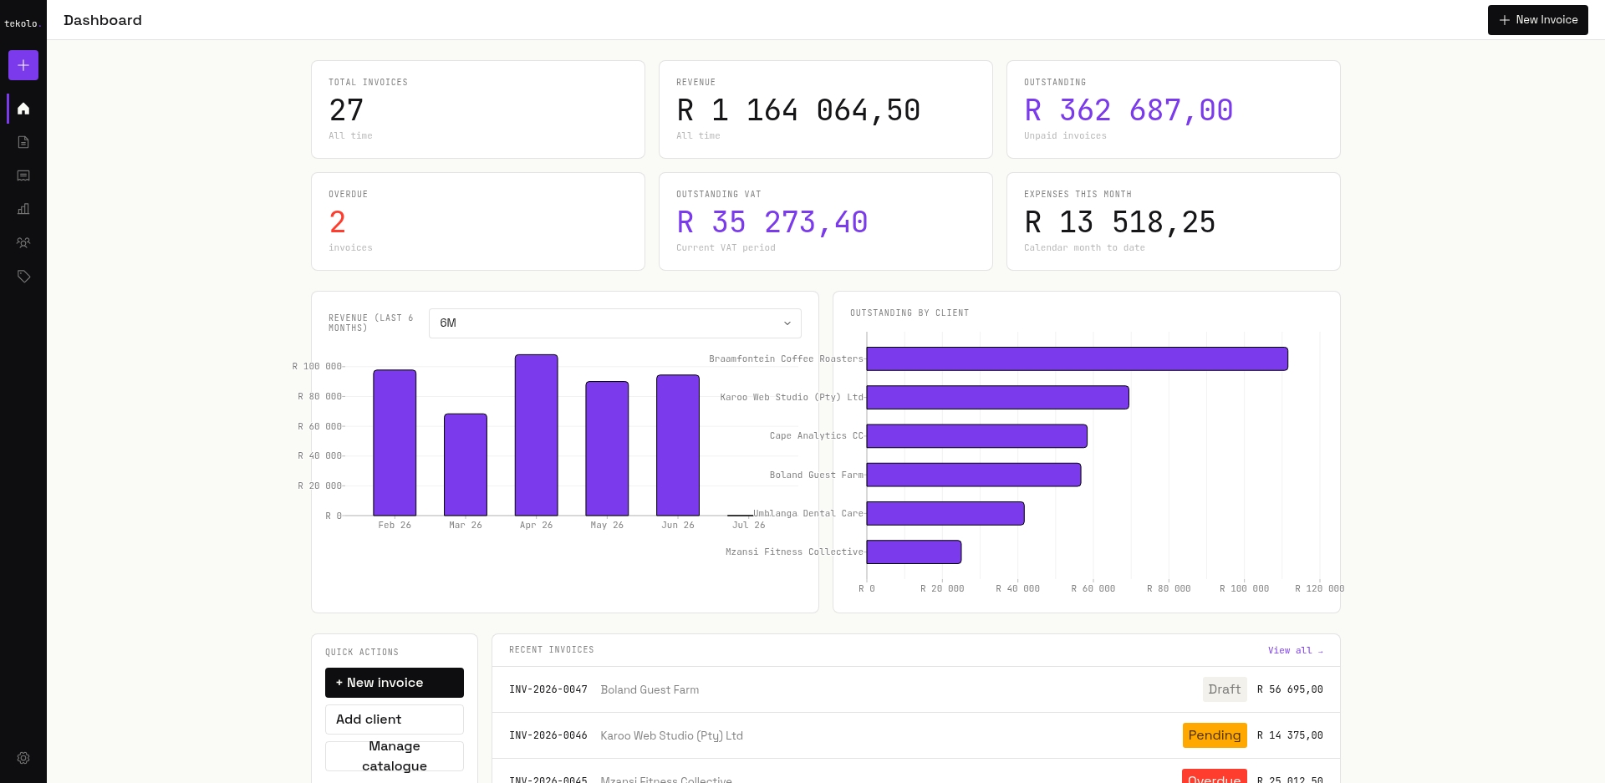Click the Umhlanga Dental Care outstanding bar

(945, 513)
